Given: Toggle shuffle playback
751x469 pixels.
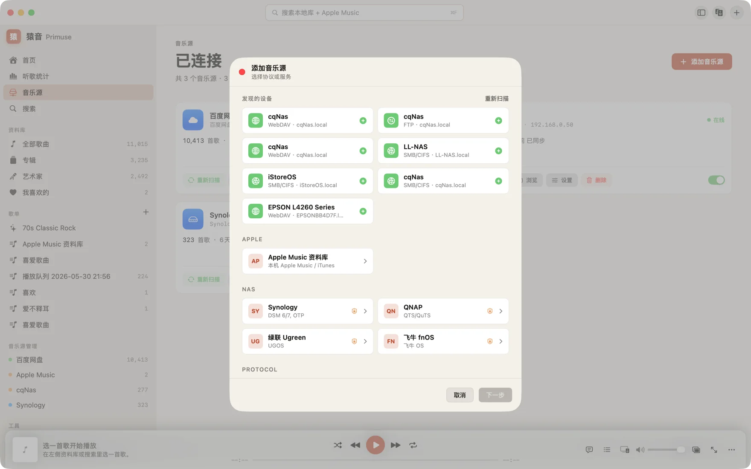Looking at the screenshot, I should pos(338,445).
